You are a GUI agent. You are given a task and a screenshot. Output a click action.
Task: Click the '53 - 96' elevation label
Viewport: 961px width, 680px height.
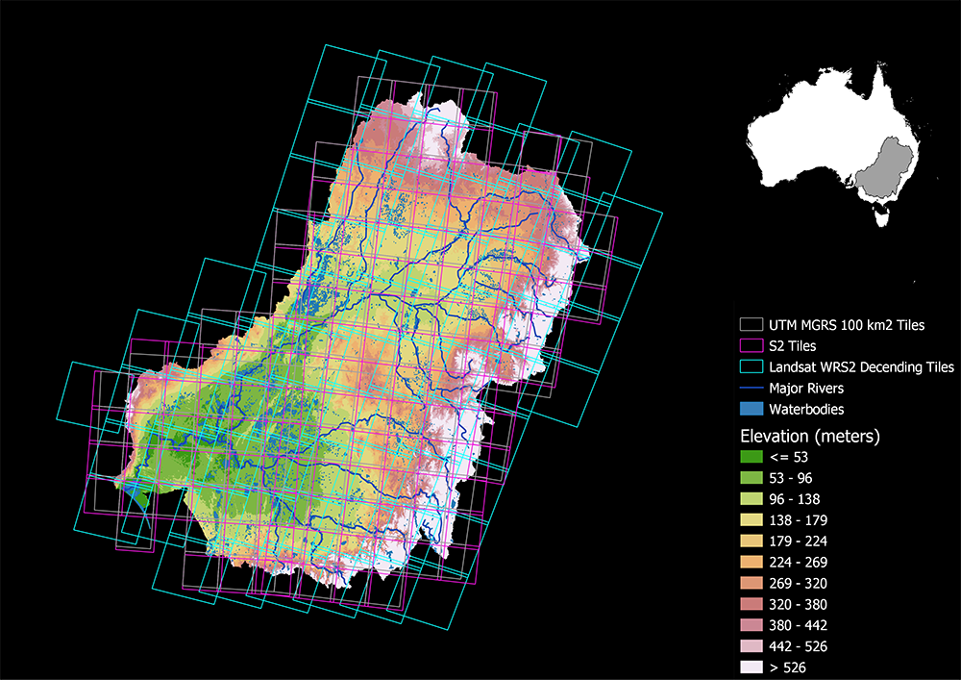tap(791, 478)
